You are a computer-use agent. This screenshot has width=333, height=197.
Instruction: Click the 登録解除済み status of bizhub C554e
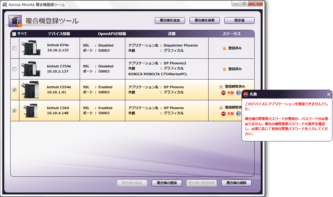235,86
